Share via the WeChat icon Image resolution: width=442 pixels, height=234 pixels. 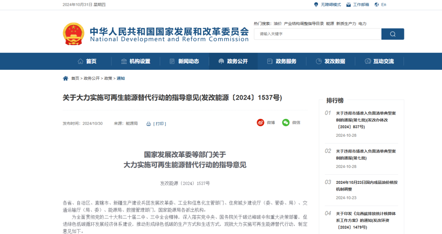[286, 123]
